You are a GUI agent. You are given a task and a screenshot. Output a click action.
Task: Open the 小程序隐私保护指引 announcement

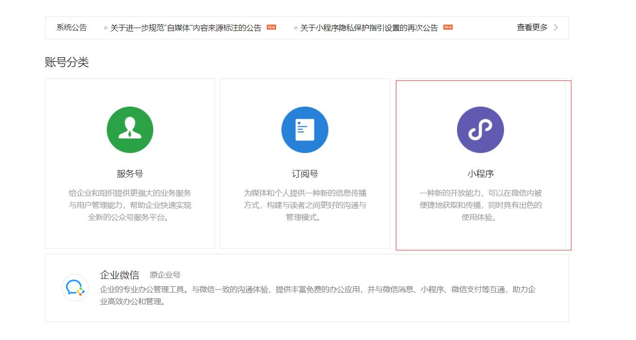click(x=369, y=28)
